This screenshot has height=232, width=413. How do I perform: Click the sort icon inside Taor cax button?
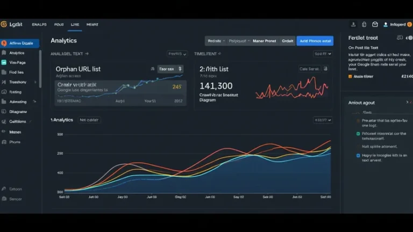click(180, 69)
